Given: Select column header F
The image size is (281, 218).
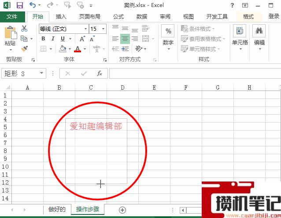Looking at the screenshot, I should pyautogui.click(x=186, y=87).
